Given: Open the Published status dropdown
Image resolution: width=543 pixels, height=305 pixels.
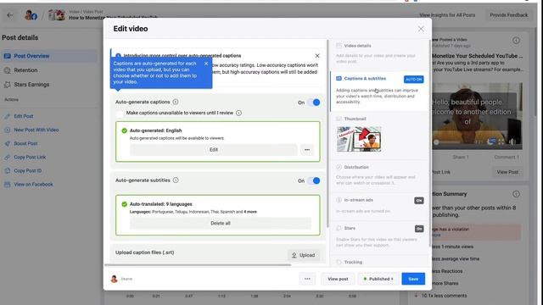Looking at the screenshot, I should tap(378, 279).
